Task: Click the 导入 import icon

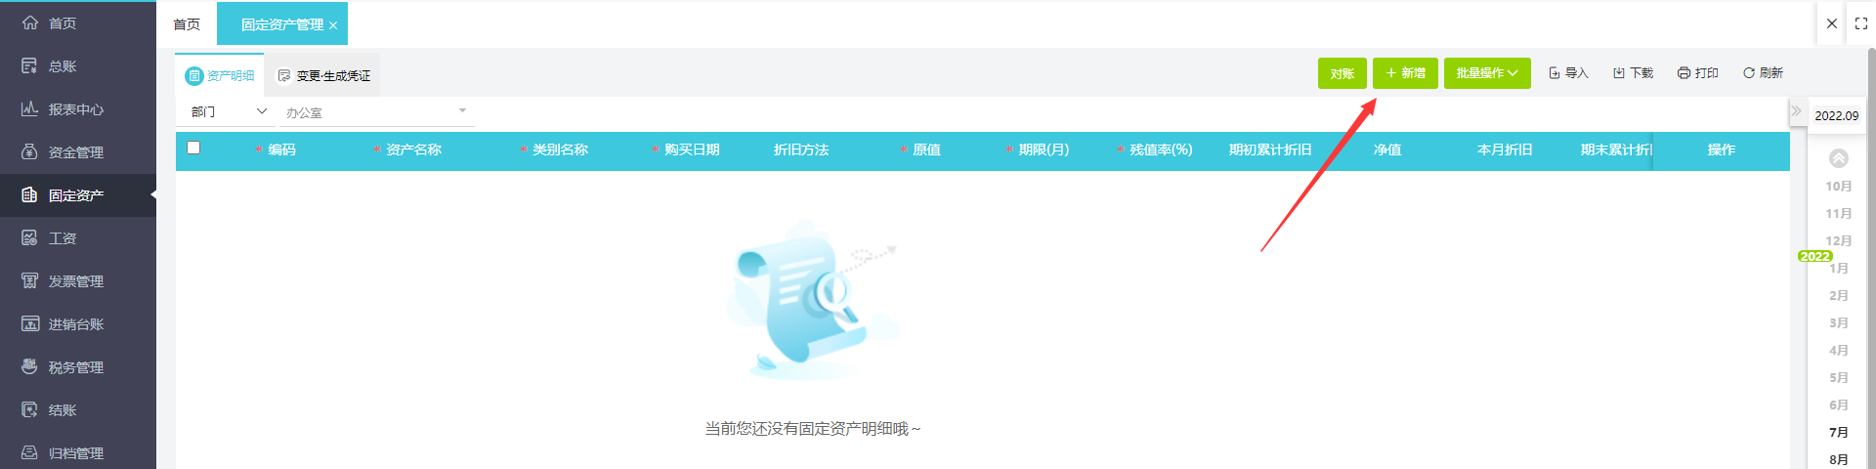Action: (x=1555, y=73)
